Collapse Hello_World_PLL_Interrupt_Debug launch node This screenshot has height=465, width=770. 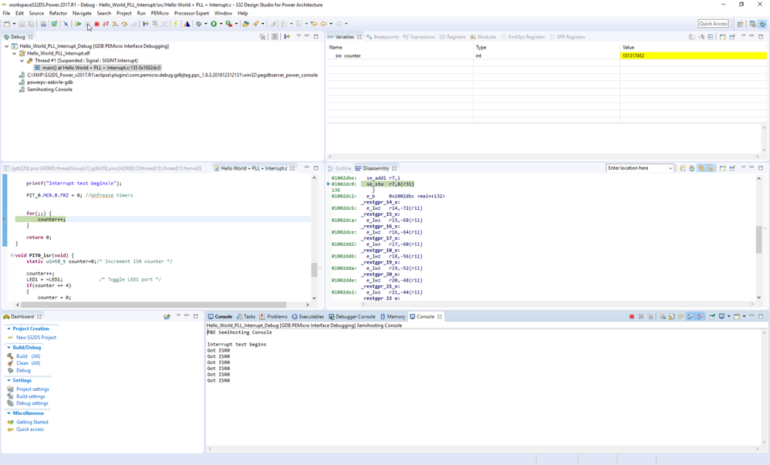coord(6,46)
